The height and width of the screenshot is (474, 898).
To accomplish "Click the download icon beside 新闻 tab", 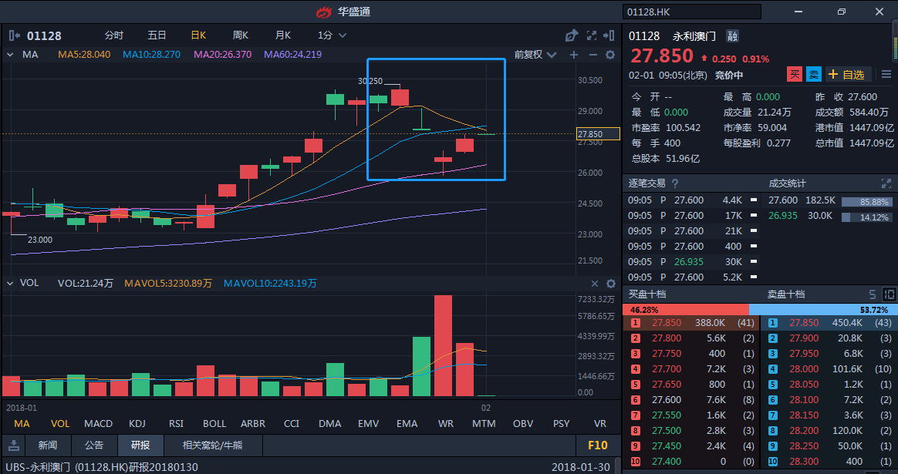I will click(x=15, y=445).
